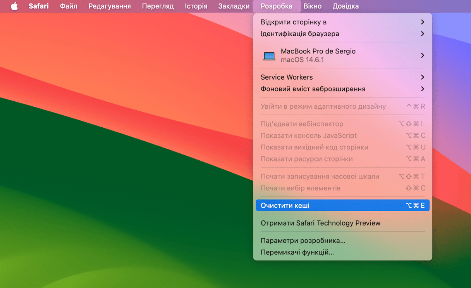Open the Історія menu
The image size is (471, 288).
196,6
